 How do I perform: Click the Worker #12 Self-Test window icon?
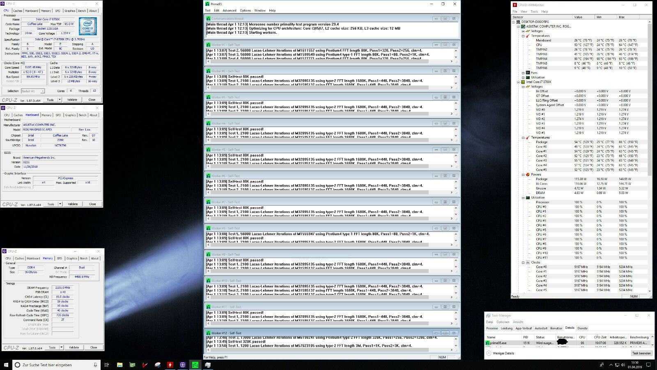click(209, 333)
